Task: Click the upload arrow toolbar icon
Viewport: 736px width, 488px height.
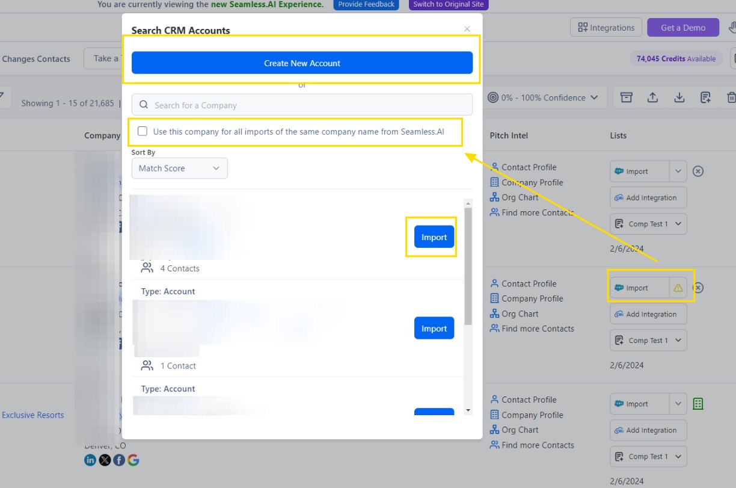Action: pos(652,97)
